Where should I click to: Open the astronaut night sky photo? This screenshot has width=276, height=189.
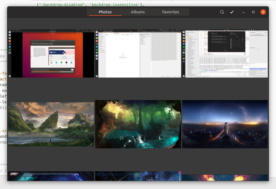tap(225, 124)
